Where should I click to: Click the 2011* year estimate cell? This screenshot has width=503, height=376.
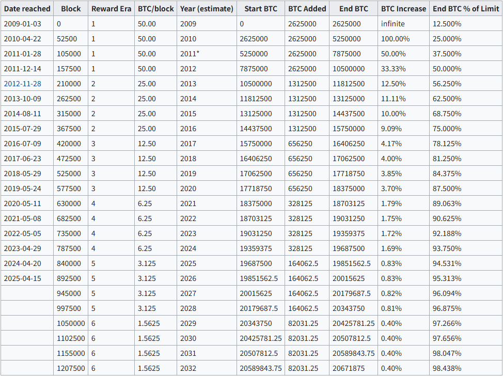[x=190, y=54]
